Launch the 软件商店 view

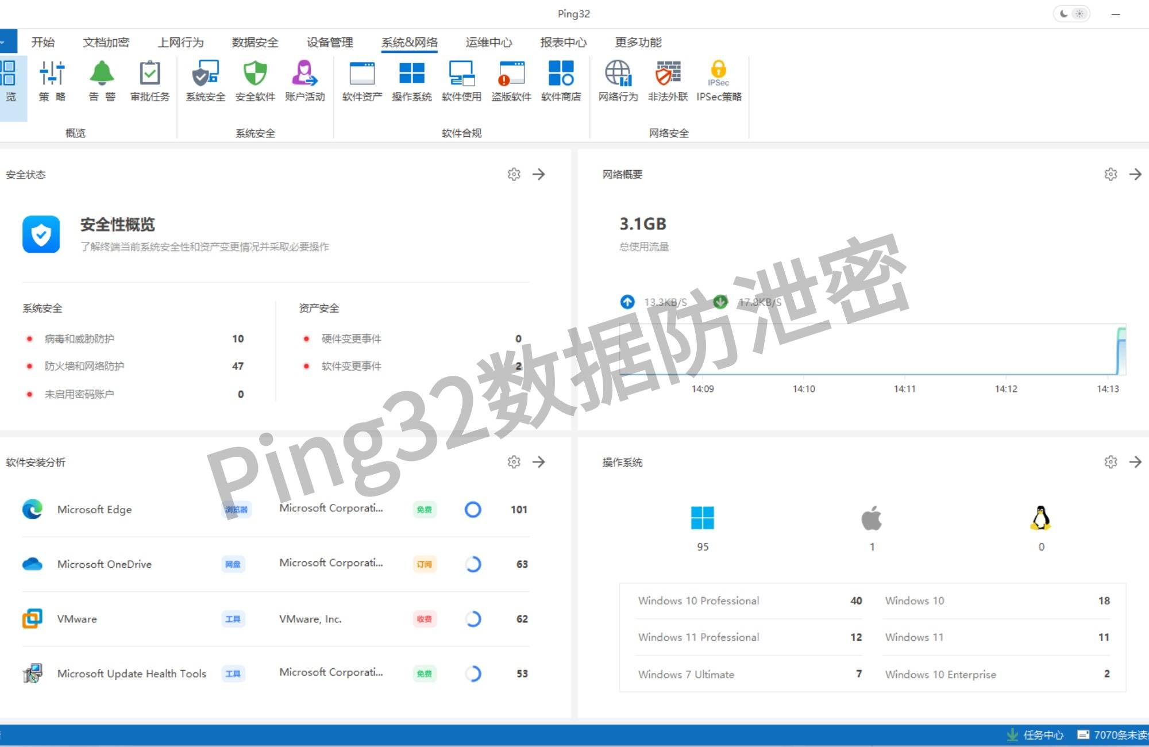click(x=561, y=82)
